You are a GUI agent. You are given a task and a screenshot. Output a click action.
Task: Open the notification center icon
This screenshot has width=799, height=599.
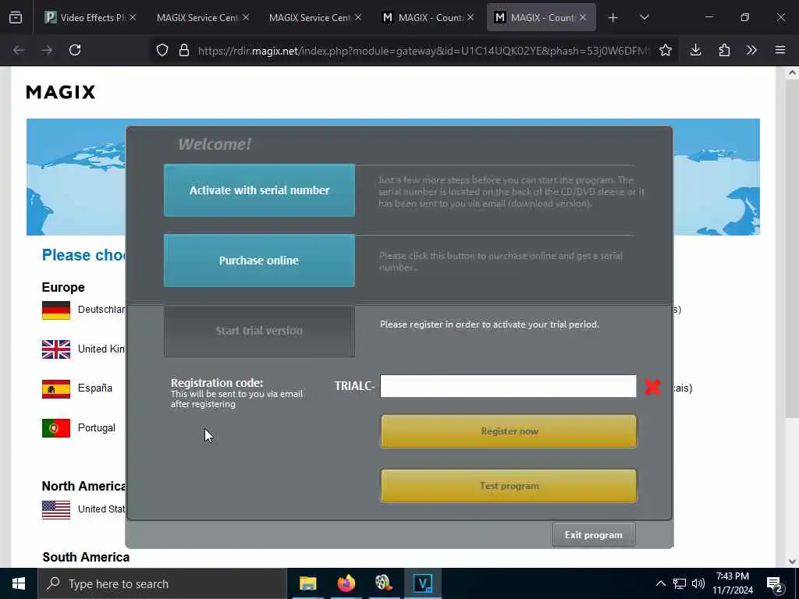coord(775,583)
